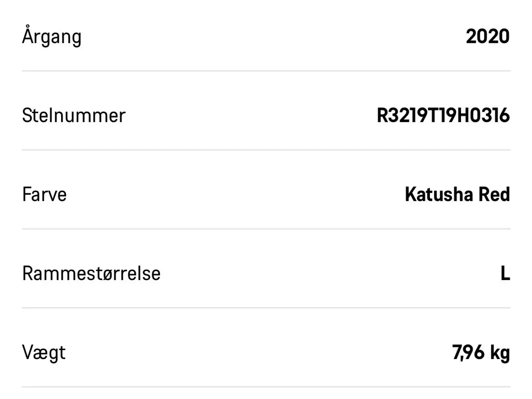
Task: Click the word "Red" in the color value
Action: 494,195
